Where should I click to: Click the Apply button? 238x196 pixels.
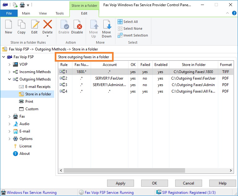[120, 183]
